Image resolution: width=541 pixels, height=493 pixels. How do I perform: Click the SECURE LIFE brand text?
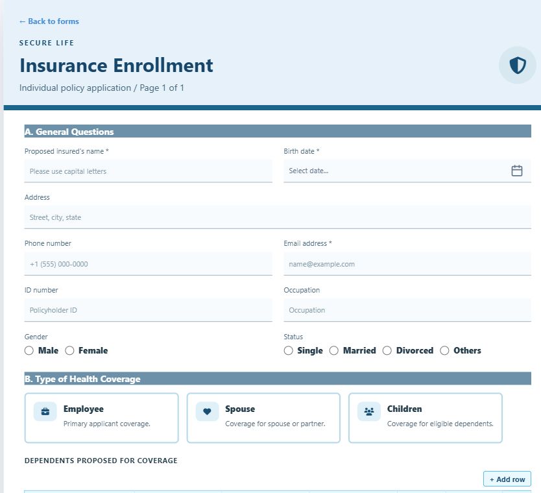[x=47, y=43]
